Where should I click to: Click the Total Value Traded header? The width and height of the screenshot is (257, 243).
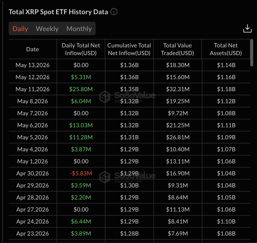[177, 49]
